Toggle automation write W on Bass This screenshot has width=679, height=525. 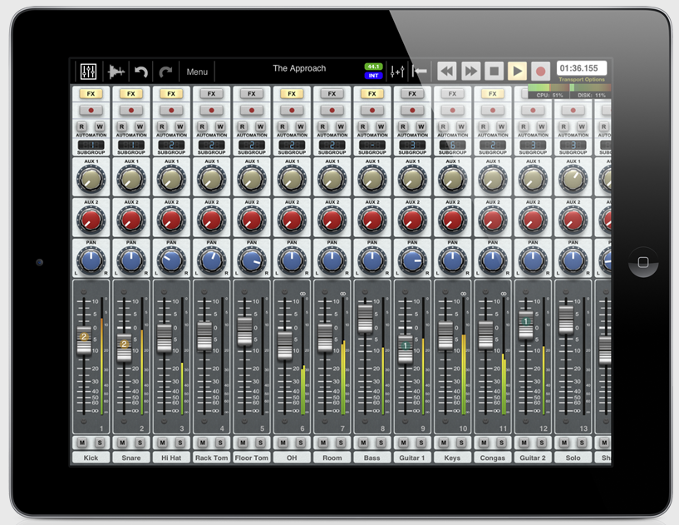[x=381, y=126]
